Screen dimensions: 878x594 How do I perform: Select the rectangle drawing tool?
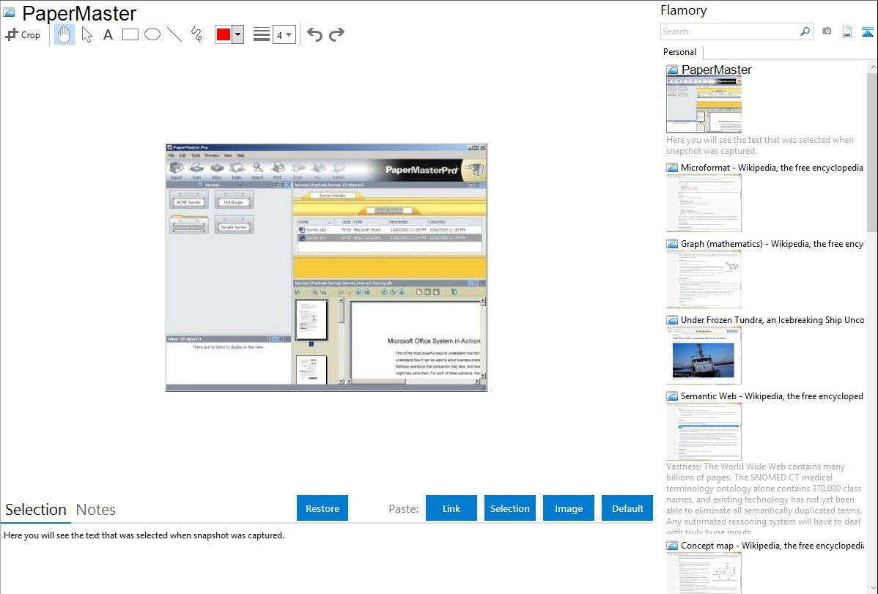[130, 34]
